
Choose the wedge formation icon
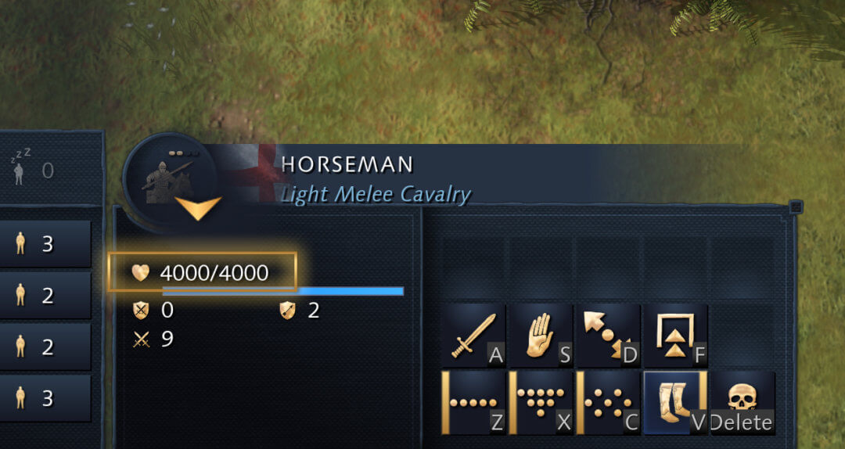coord(541,403)
